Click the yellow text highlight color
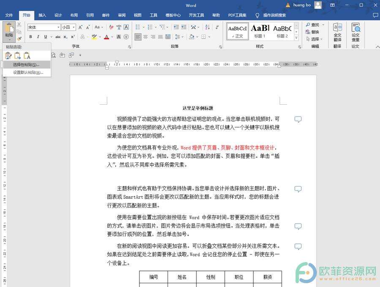Image resolution: width=380 pixels, height=287 pixels. point(94,37)
